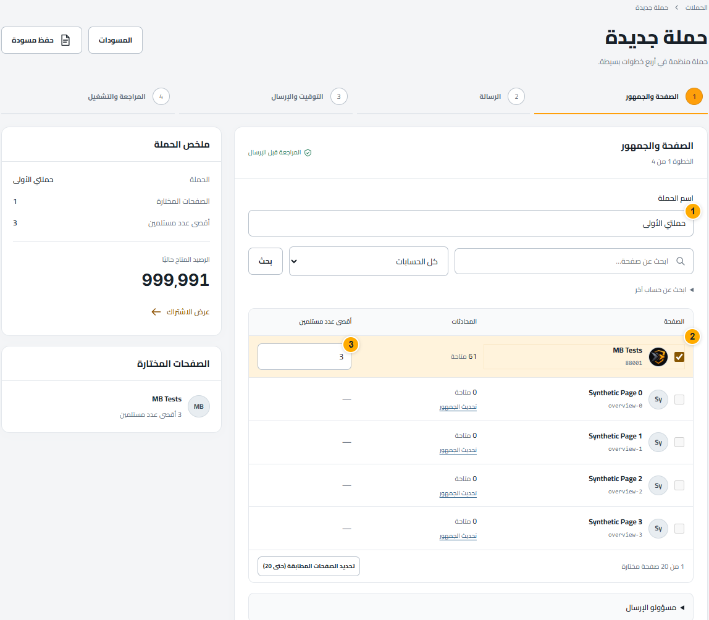This screenshot has height=620, width=709.
Task: Click الحملات breadcrumb link
Action: pyautogui.click(x=697, y=7)
